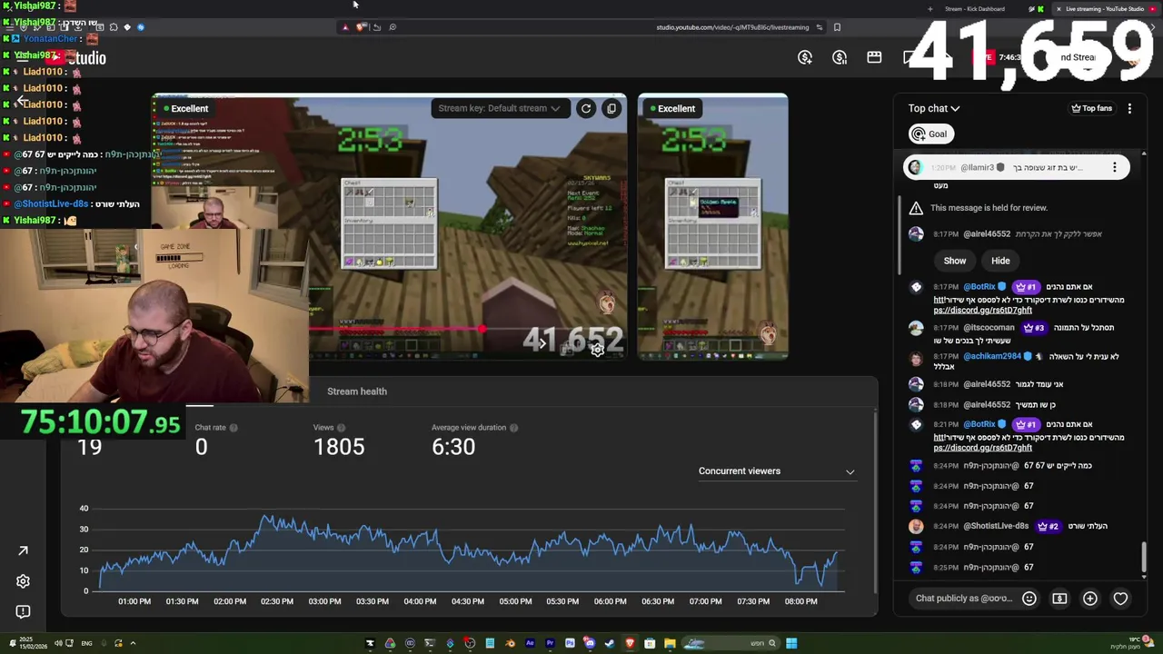The height and width of the screenshot is (654, 1163).
Task: Click the Excellent status on main preview
Action: (x=185, y=108)
